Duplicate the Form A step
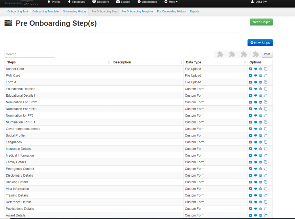The height and width of the screenshot is (219, 295). pyautogui.click(x=265, y=82)
